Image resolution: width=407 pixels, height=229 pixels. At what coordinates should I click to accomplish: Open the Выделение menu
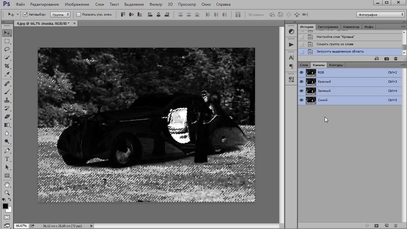134,4
